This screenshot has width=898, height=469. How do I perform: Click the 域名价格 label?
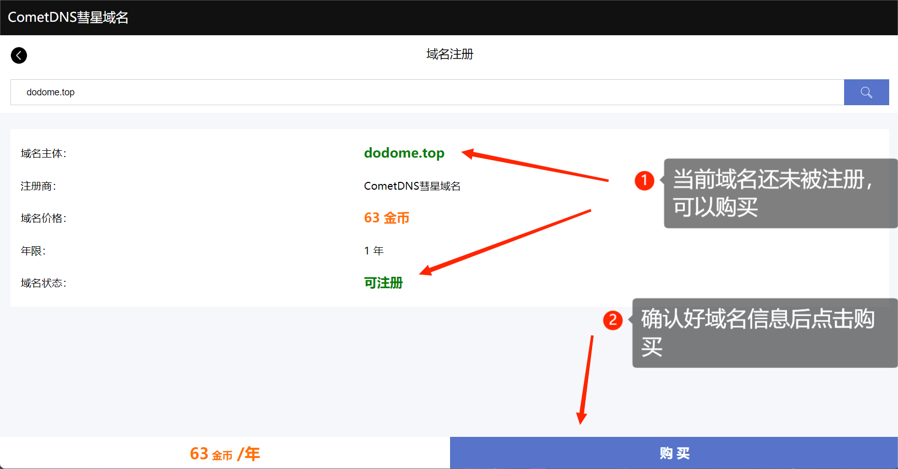pos(44,218)
